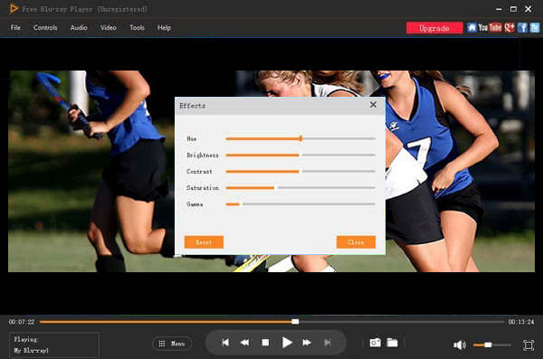Rewind the video
This screenshot has width=543, height=359.
click(245, 343)
